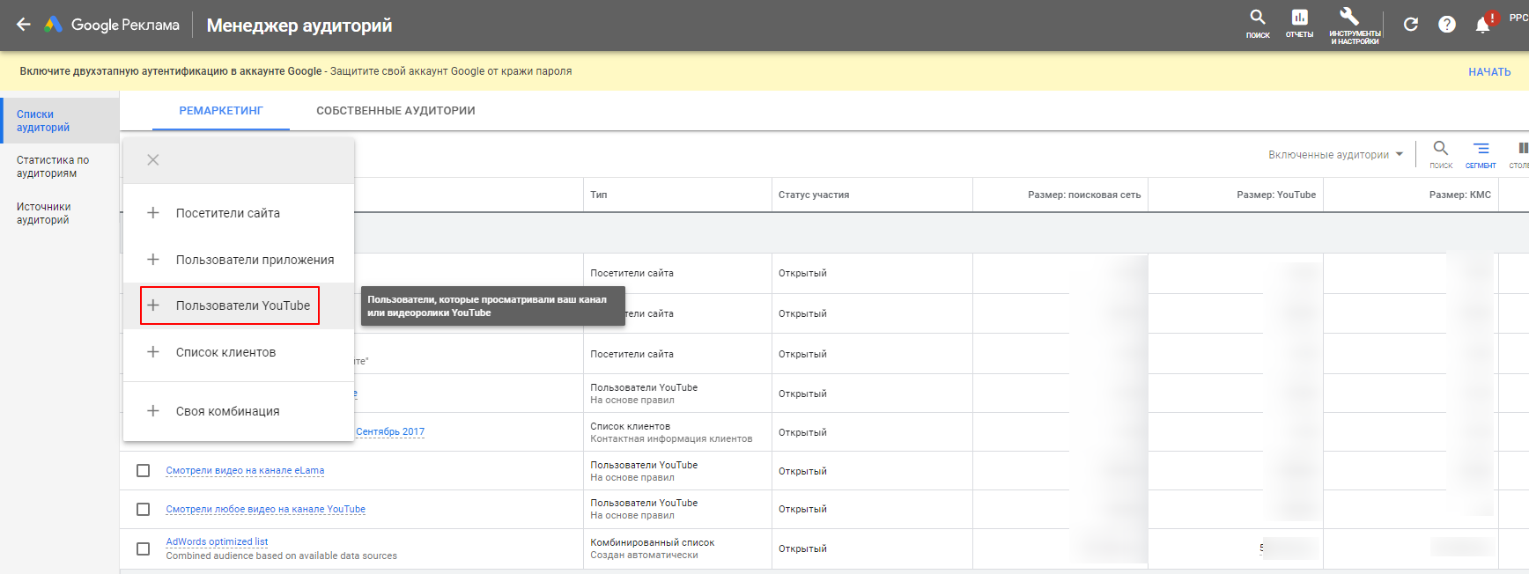This screenshot has height=574, width=1529.
Task: Click the back arrow in header
Action: [x=24, y=25]
